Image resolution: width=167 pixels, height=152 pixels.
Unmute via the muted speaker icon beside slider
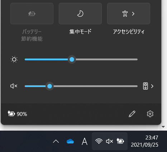[x=14, y=86]
